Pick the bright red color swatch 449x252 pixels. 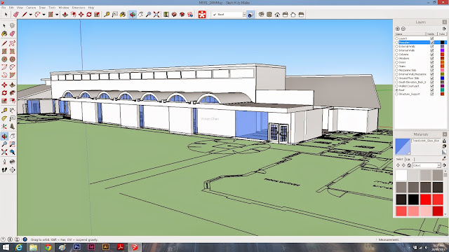tap(426, 199)
